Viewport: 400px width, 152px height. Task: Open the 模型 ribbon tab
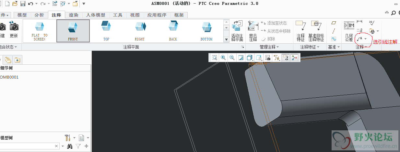click(22, 15)
